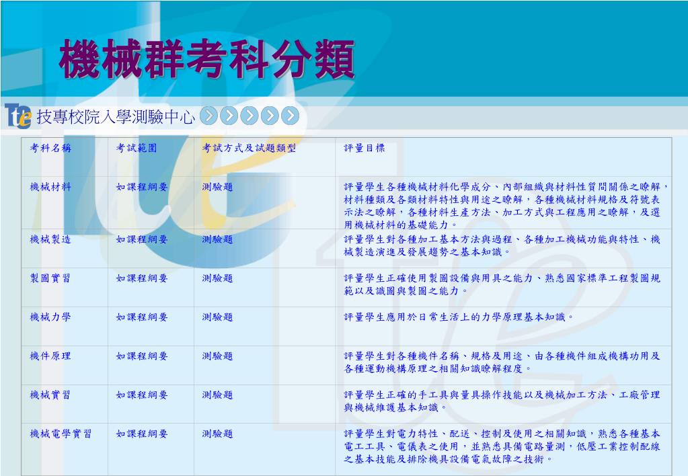The height and width of the screenshot is (476, 688).
Task: Click 測驗題 in the 製圖實習 row
Action: click(218, 278)
